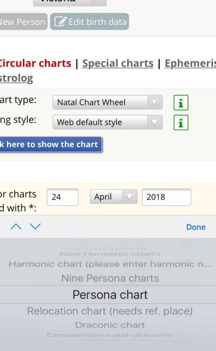The height and width of the screenshot is (351, 216).
Task: Click the info icon beside Drawing style
Action: click(181, 123)
